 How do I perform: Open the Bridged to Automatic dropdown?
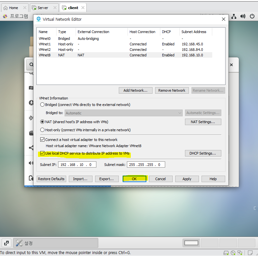124,113
